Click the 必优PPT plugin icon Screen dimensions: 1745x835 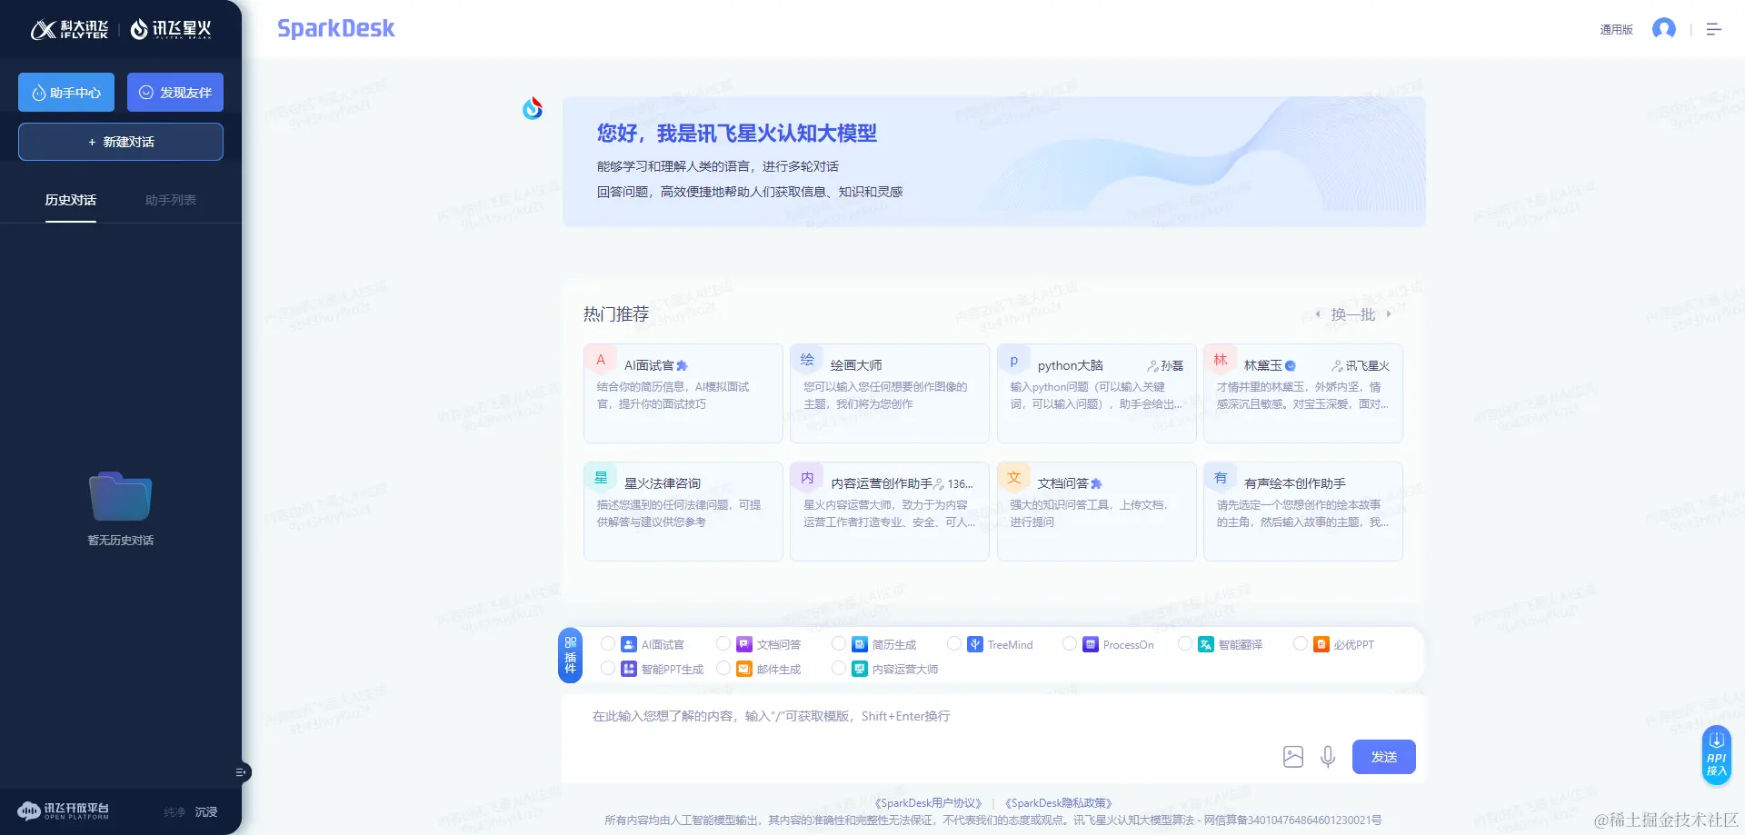pyautogui.click(x=1321, y=644)
